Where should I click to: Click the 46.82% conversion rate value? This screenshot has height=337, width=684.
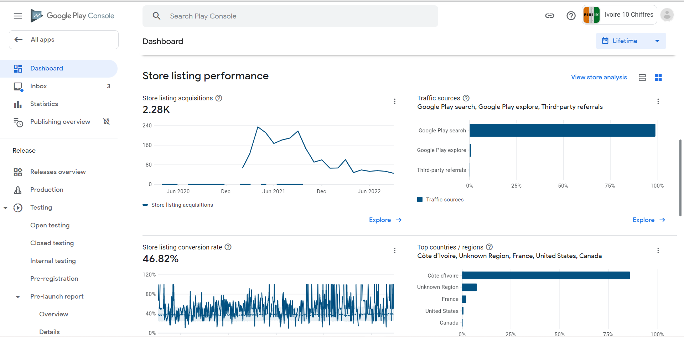(x=161, y=259)
